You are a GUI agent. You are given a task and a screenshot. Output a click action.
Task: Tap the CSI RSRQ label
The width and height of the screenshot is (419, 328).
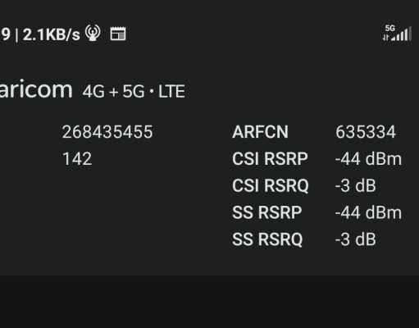[271, 186]
